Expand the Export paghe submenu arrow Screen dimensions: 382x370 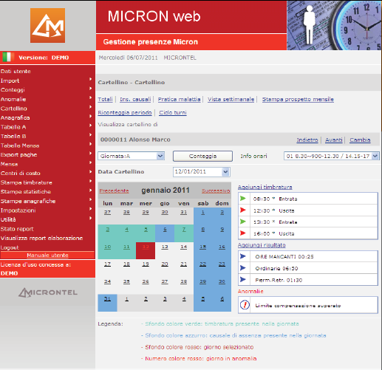pyautogui.click(x=91, y=154)
